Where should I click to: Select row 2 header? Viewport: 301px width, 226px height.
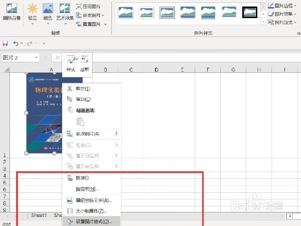pos(5,162)
